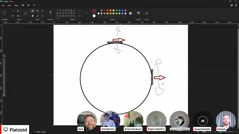Viewport: 239px width, 134px height.
Task: Expand the Flip dropdown arrow
Action: coord(21,16)
